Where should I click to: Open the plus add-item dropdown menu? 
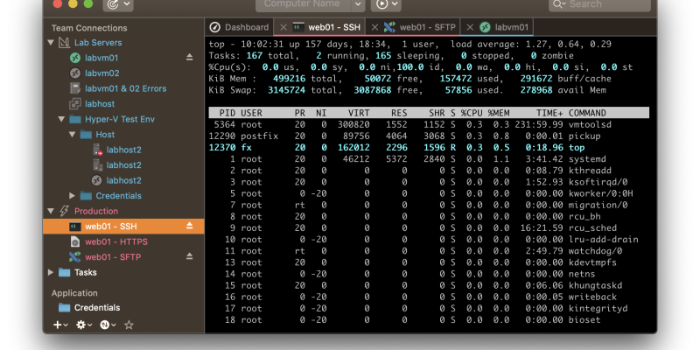tap(60, 325)
